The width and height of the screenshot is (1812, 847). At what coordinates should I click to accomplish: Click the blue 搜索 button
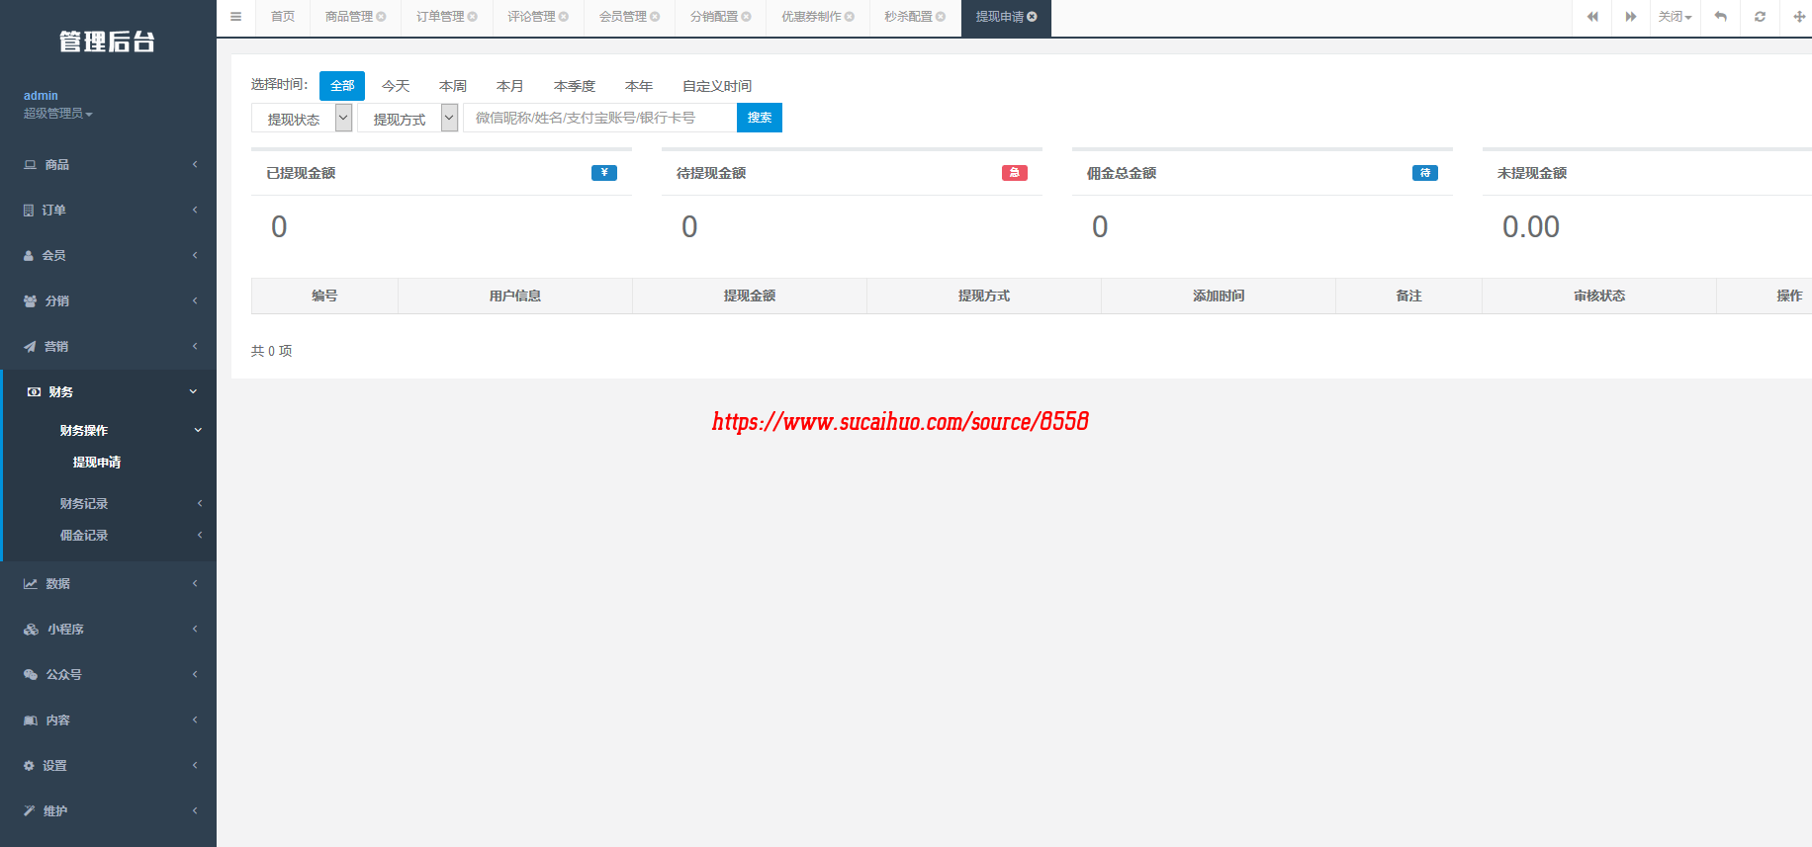click(x=760, y=118)
